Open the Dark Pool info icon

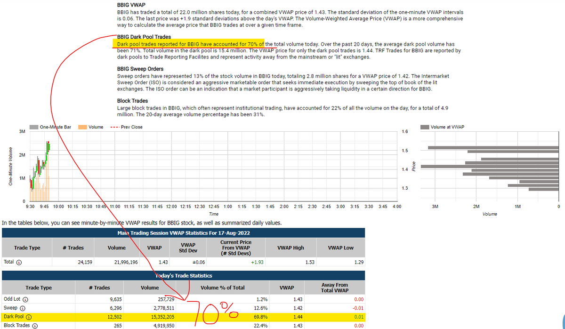click(x=28, y=317)
